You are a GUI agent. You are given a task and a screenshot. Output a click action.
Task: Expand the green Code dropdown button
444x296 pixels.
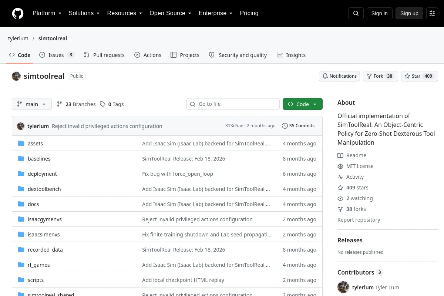click(303, 104)
